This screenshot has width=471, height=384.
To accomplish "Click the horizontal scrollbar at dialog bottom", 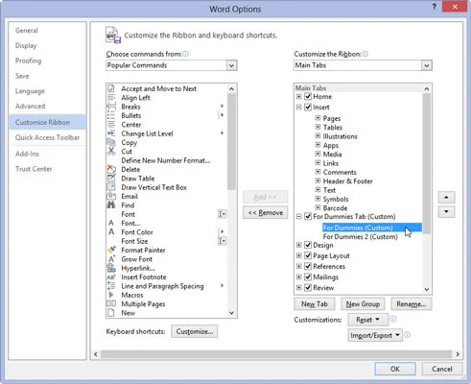I will click(x=276, y=354).
